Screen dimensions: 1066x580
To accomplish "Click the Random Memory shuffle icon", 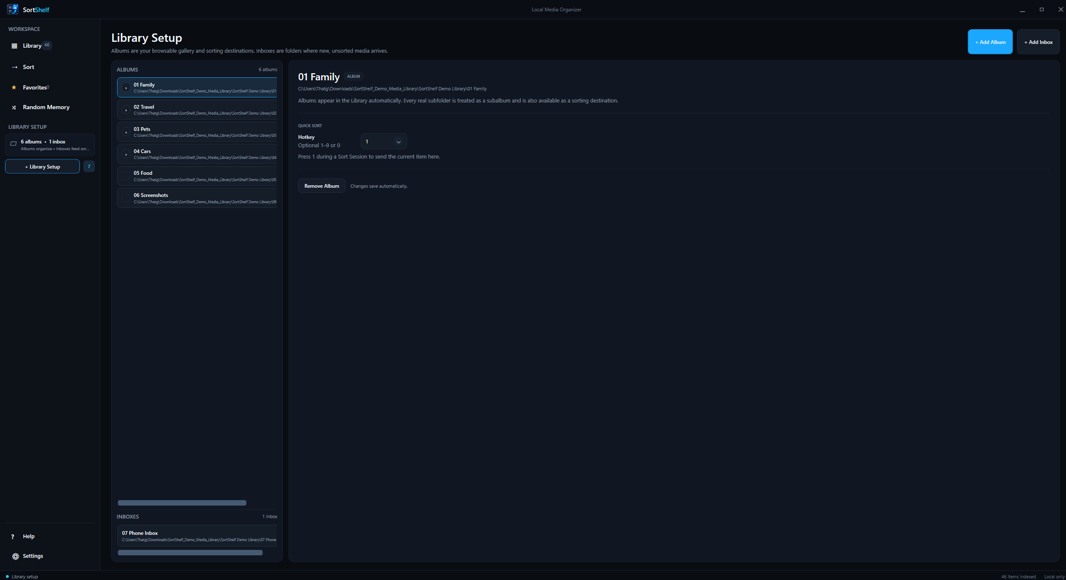I will click(x=14, y=107).
